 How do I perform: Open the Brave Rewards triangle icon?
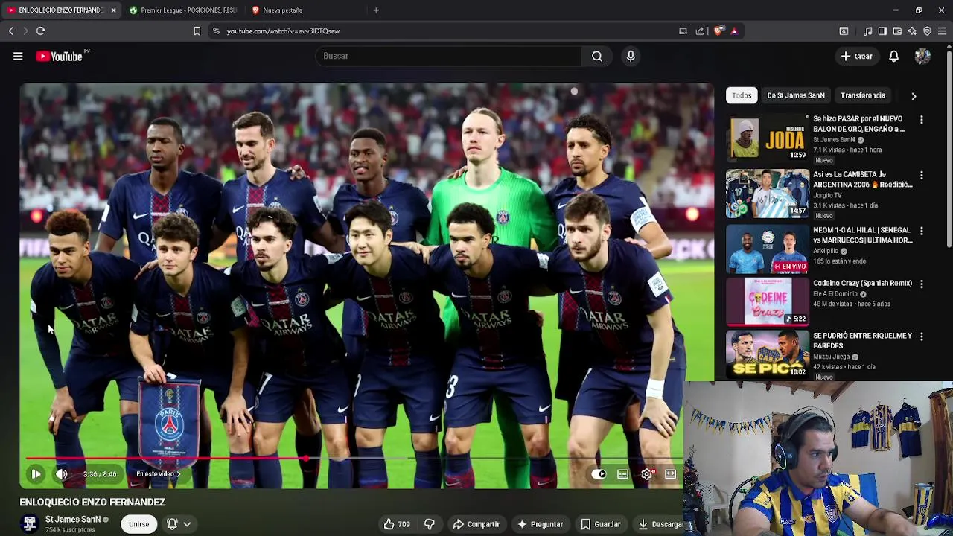tap(733, 31)
